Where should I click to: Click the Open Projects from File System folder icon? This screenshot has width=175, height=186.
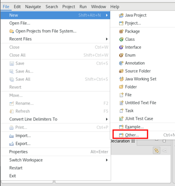[x=12, y=31]
